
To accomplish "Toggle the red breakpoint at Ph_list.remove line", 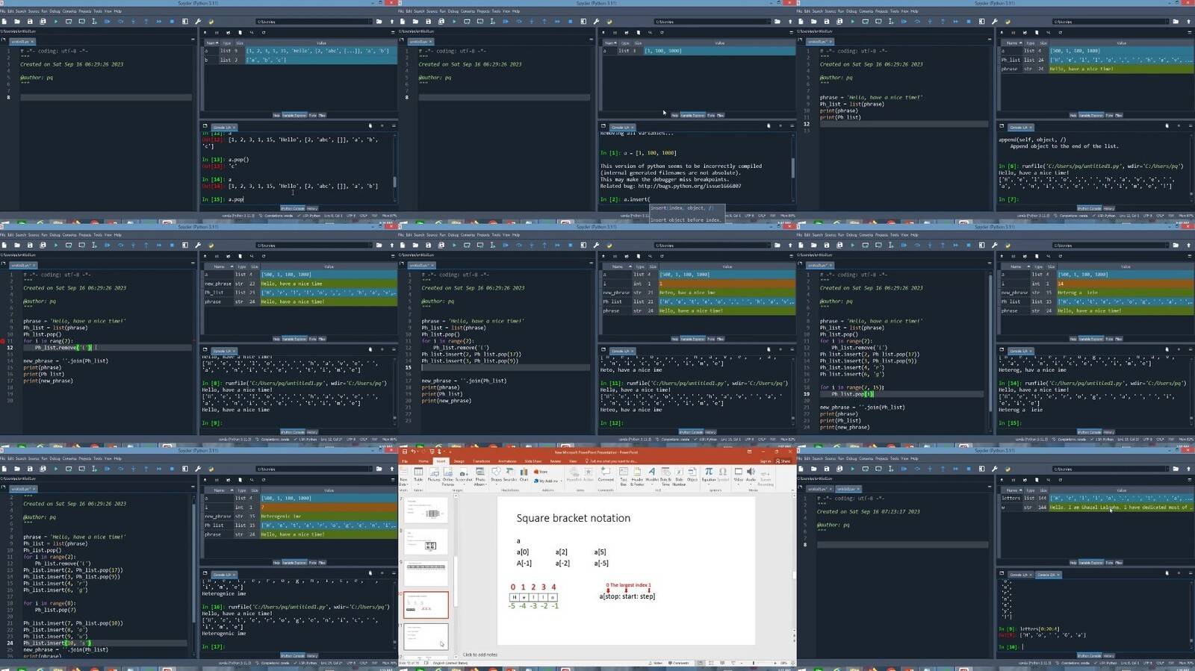I will pos(2,340).
